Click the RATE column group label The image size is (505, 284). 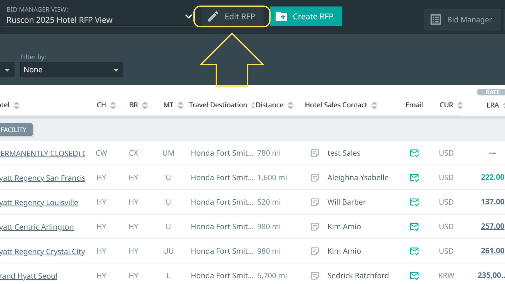[492, 92]
